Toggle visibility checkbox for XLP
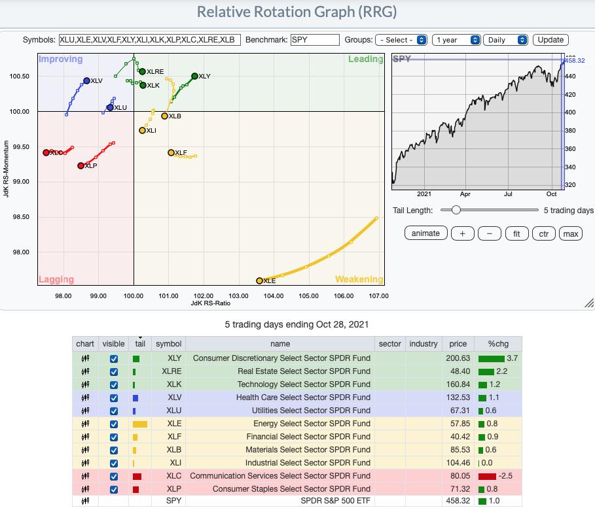 pyautogui.click(x=114, y=490)
